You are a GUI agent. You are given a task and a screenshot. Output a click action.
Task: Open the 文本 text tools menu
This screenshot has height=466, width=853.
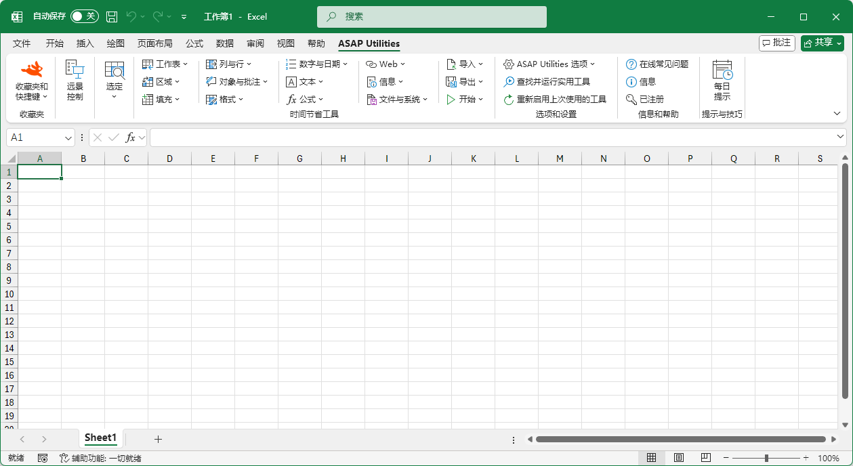[304, 82]
